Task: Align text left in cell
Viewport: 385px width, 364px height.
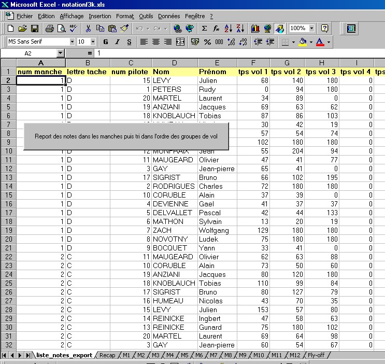Action: 144,42
